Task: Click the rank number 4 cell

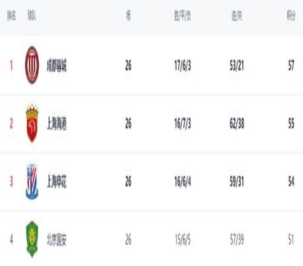Action: tap(12, 239)
